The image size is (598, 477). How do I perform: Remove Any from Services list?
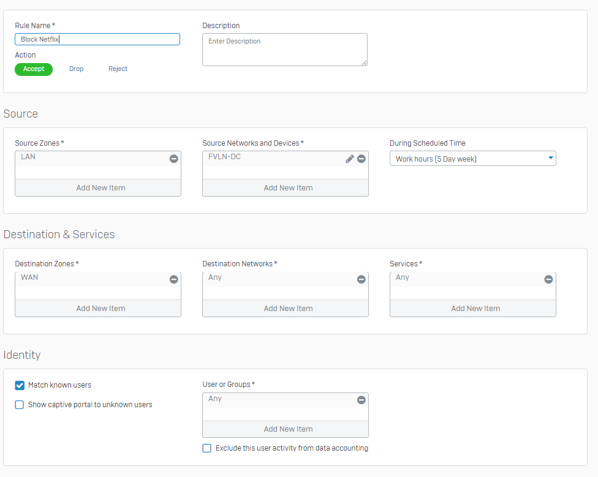(548, 279)
